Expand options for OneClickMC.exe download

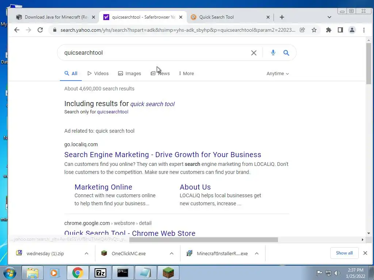click(172, 254)
